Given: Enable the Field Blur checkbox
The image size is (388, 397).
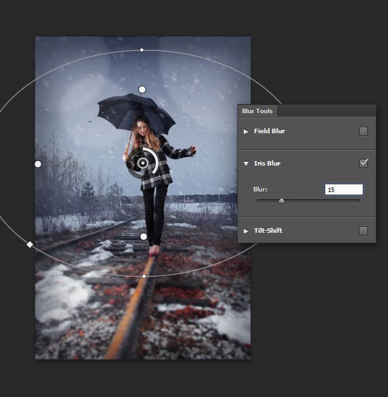Looking at the screenshot, I should 363,131.
